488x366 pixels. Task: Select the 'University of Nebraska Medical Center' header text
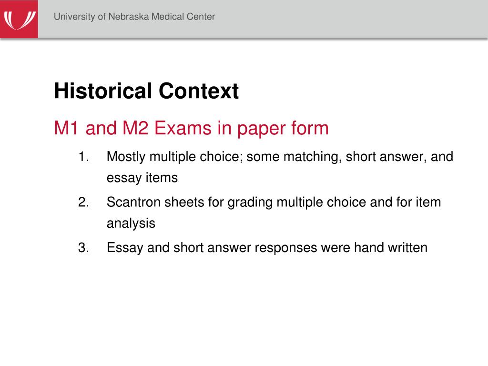[134, 17]
